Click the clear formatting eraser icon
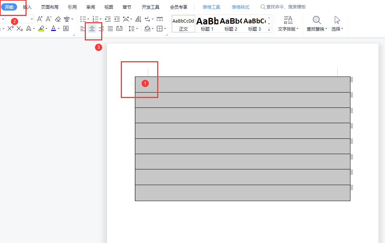The height and width of the screenshot is (243, 385). 57,19
